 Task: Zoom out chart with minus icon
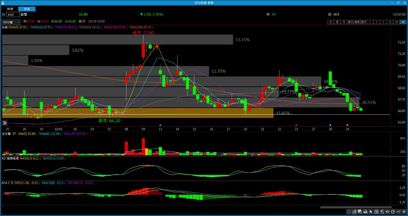click(x=398, y=212)
